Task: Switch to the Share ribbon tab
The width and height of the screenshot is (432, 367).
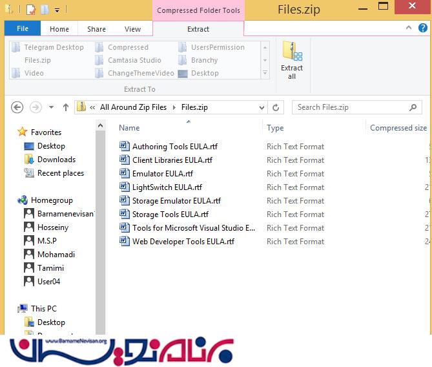Action: coord(96,29)
